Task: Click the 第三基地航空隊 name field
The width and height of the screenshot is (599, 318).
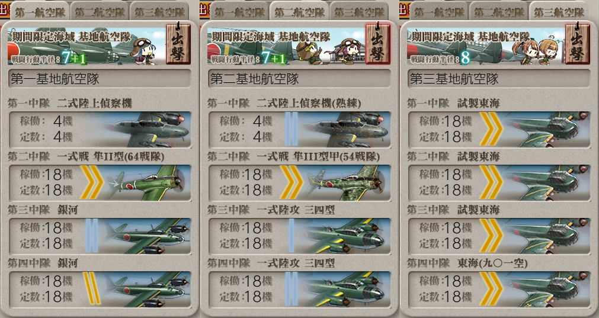Action: tap(499, 79)
